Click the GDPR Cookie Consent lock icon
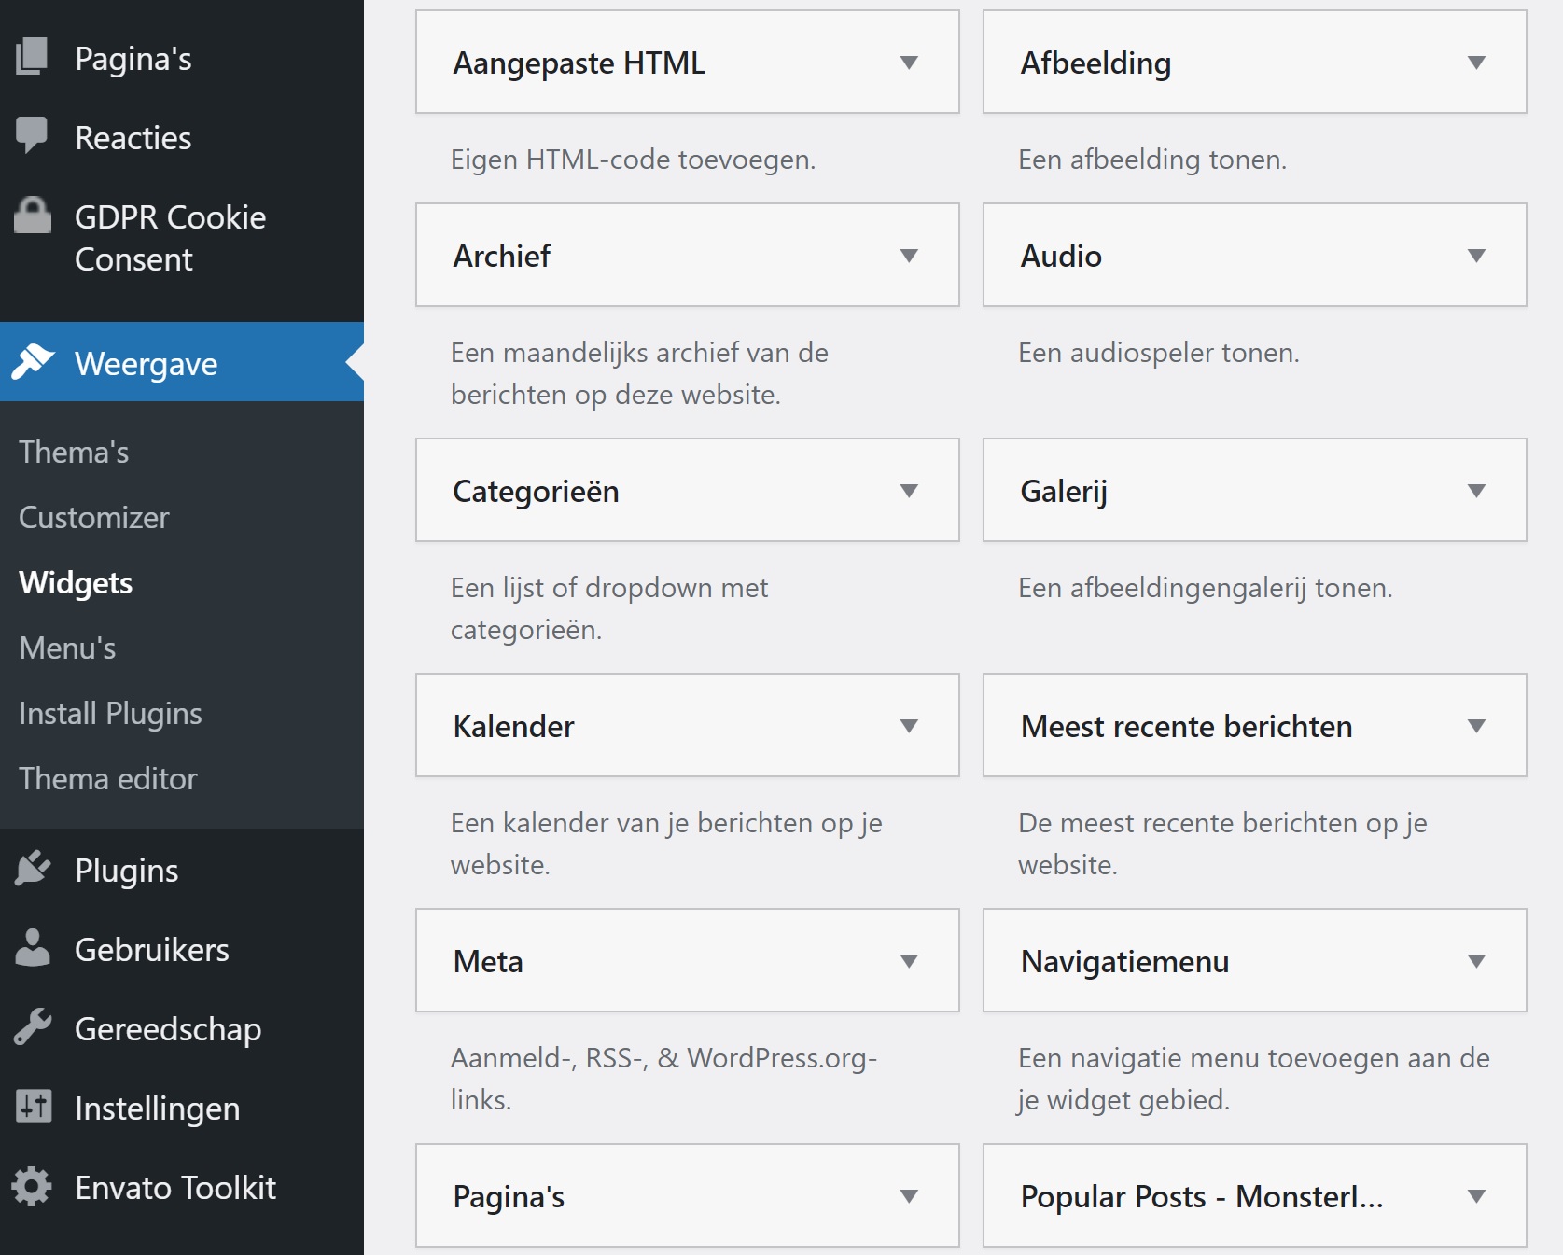This screenshot has width=1563, height=1255. click(32, 216)
